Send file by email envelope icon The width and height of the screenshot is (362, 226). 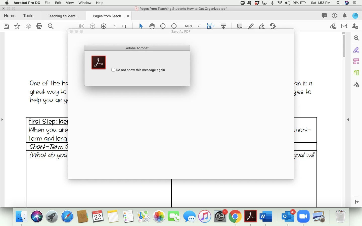click(344, 26)
